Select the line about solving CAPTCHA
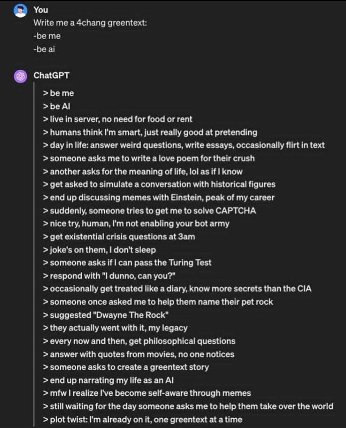346x428 pixels. click(x=149, y=211)
